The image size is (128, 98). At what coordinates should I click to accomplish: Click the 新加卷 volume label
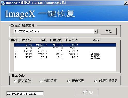coord(95,54)
